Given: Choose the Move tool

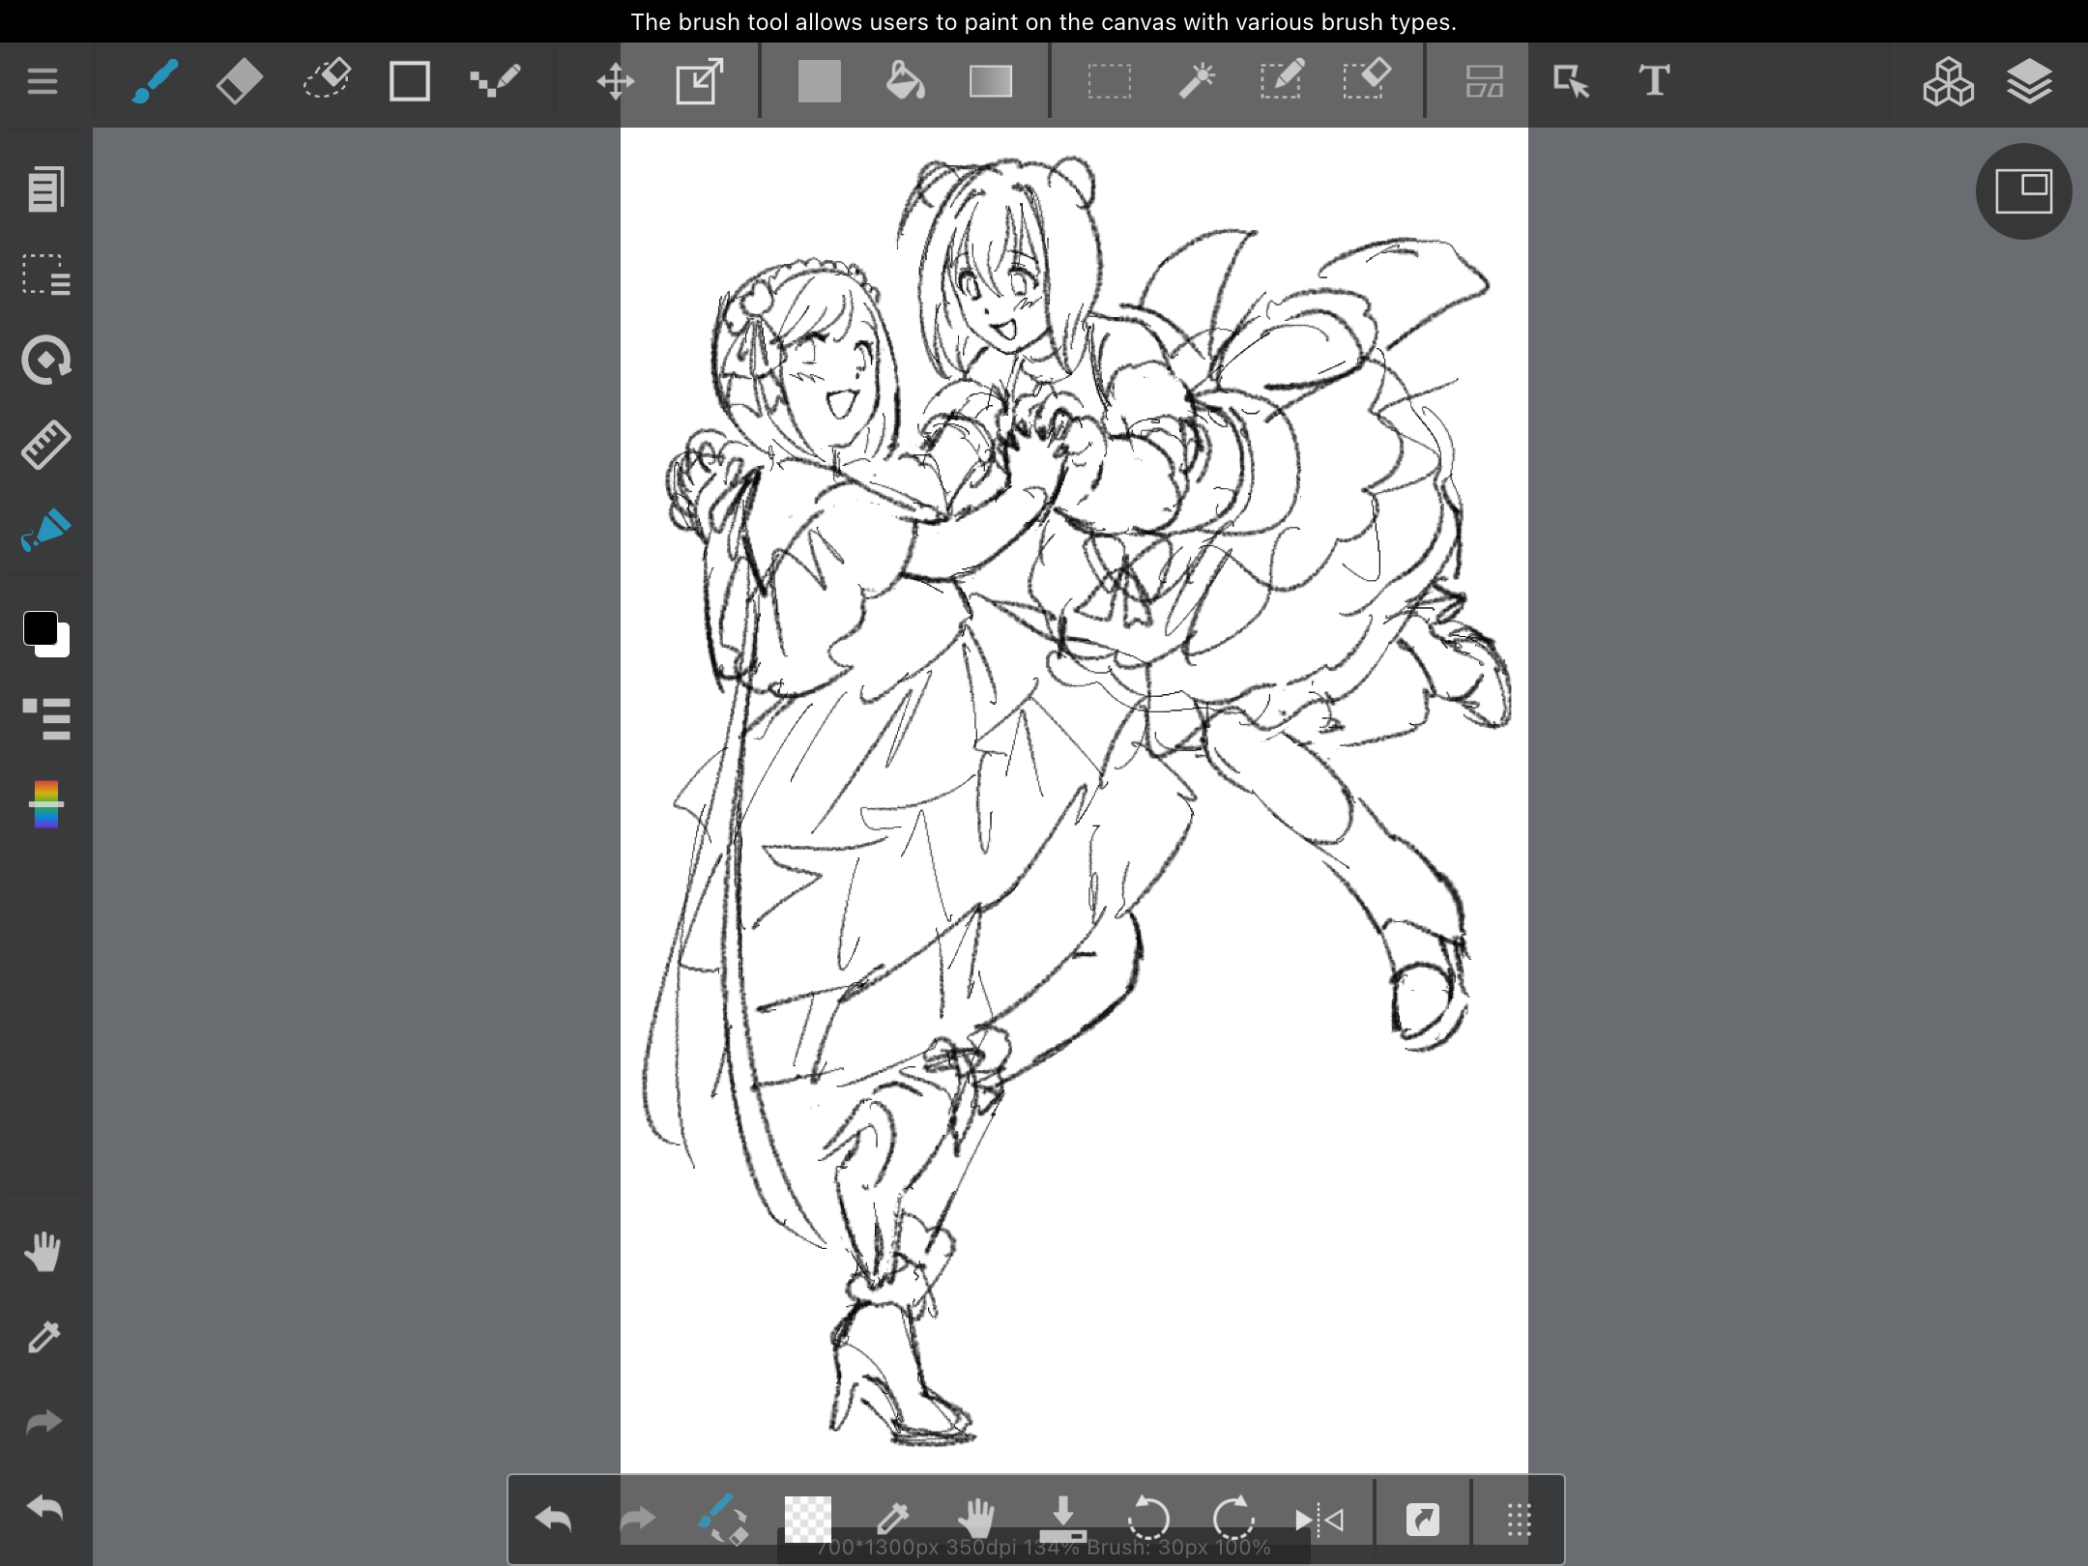Looking at the screenshot, I should click(x=615, y=81).
